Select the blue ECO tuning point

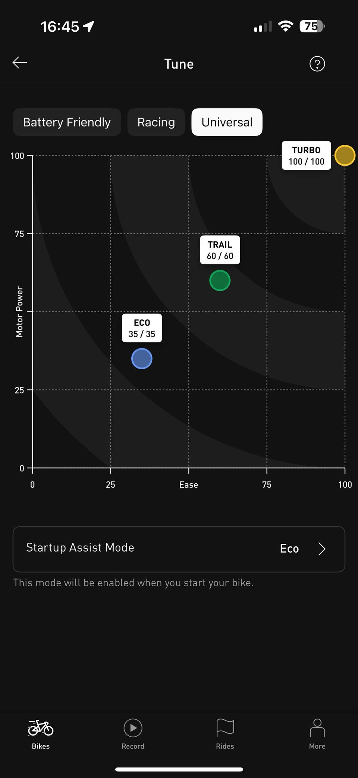click(142, 358)
